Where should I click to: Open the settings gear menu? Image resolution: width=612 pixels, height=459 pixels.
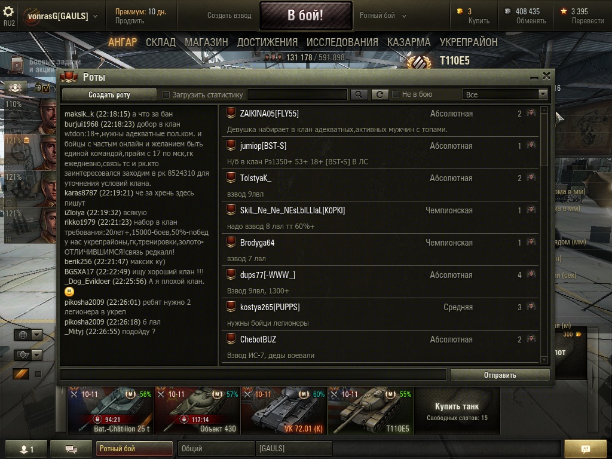point(8,12)
